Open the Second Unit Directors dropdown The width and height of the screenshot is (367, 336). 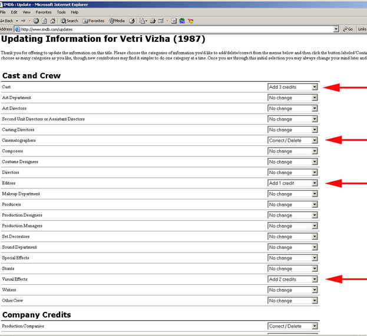click(293, 119)
